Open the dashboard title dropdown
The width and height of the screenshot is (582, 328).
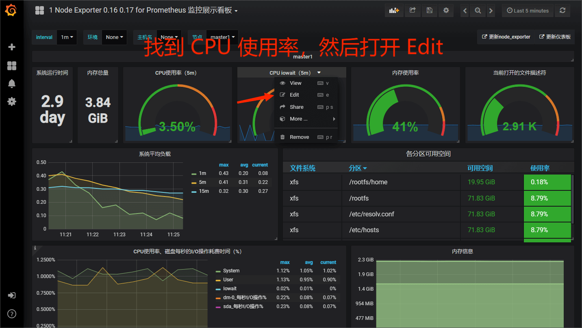coord(143,11)
